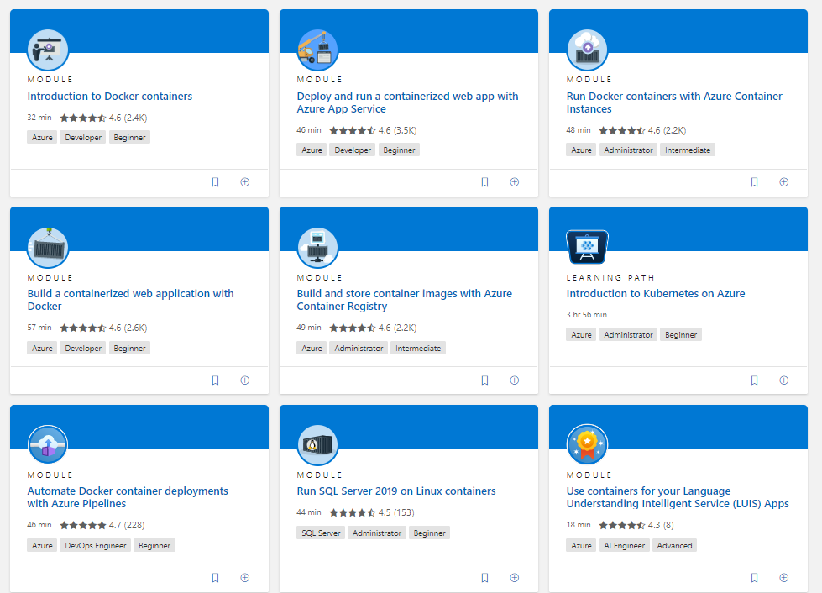Click the Kubernetes learning path trophy badge
Image resolution: width=822 pixels, height=593 pixels.
pyautogui.click(x=587, y=247)
